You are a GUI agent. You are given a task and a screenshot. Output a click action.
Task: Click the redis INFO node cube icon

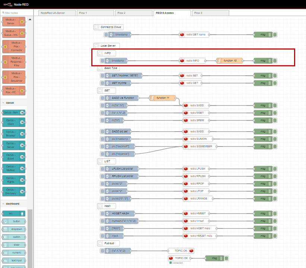tap(182, 61)
